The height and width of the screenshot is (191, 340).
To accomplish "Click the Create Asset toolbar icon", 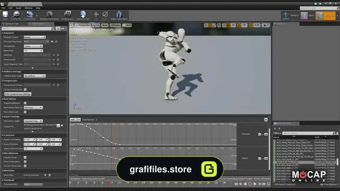I will click(30, 15).
